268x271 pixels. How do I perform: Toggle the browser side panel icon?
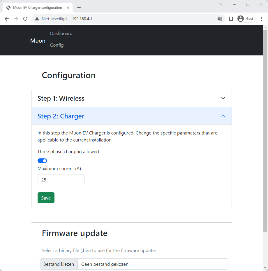[x=231, y=19]
